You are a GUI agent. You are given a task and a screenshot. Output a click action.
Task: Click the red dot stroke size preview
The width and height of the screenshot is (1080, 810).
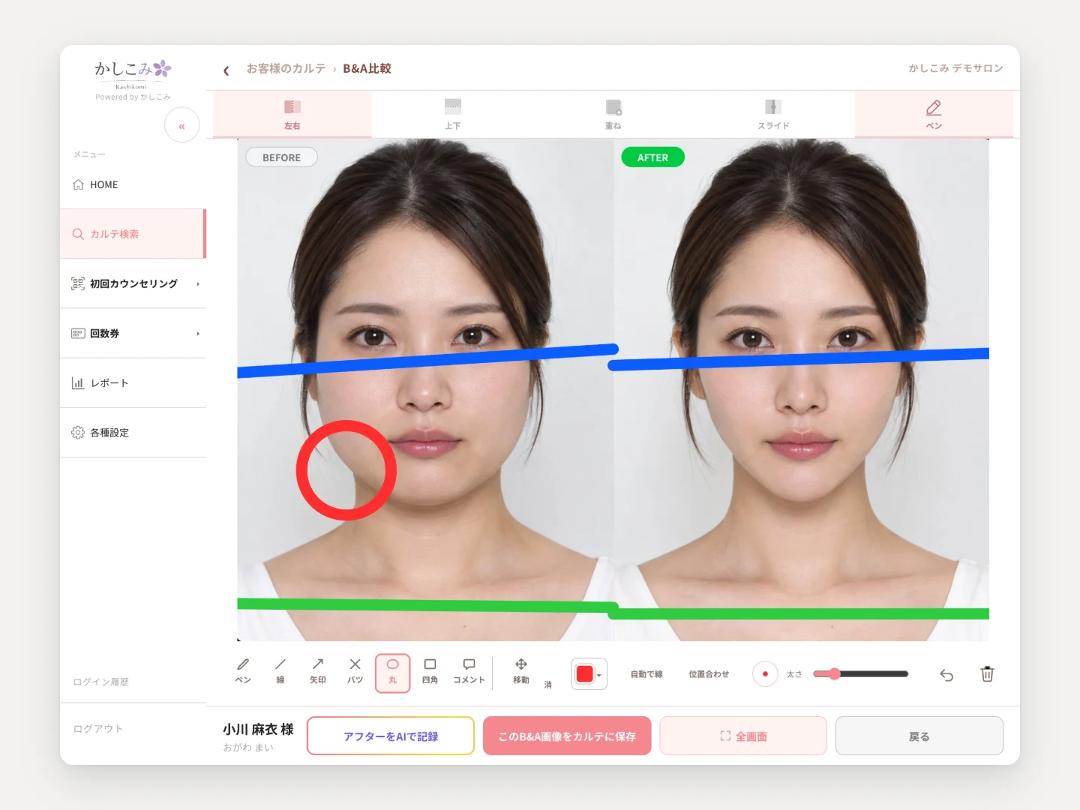(765, 674)
